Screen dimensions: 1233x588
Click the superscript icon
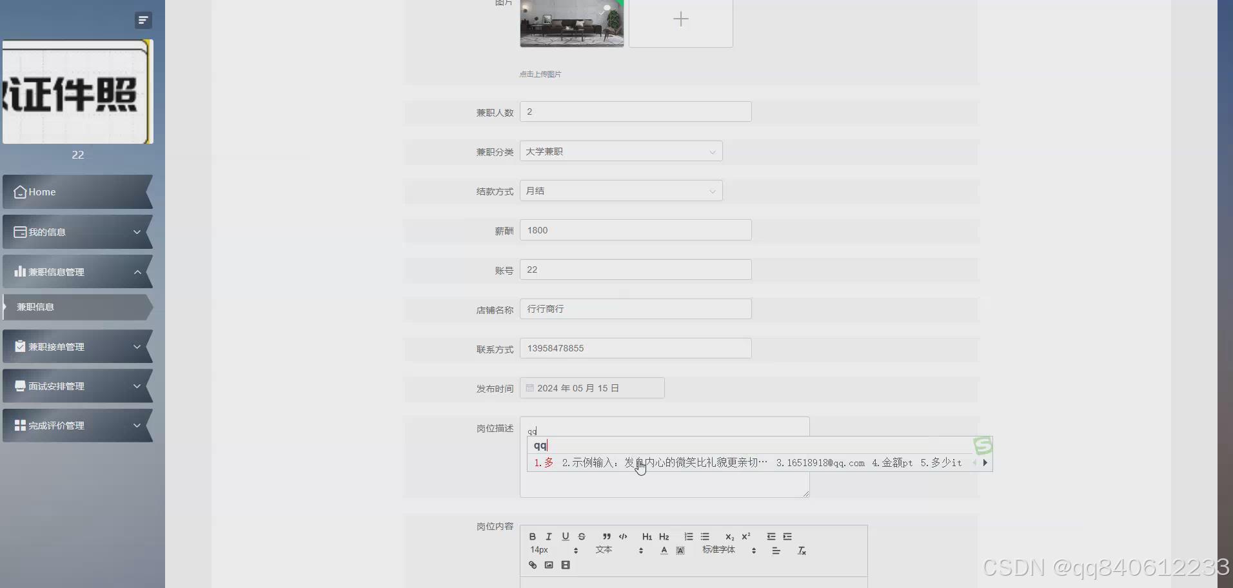(x=745, y=536)
